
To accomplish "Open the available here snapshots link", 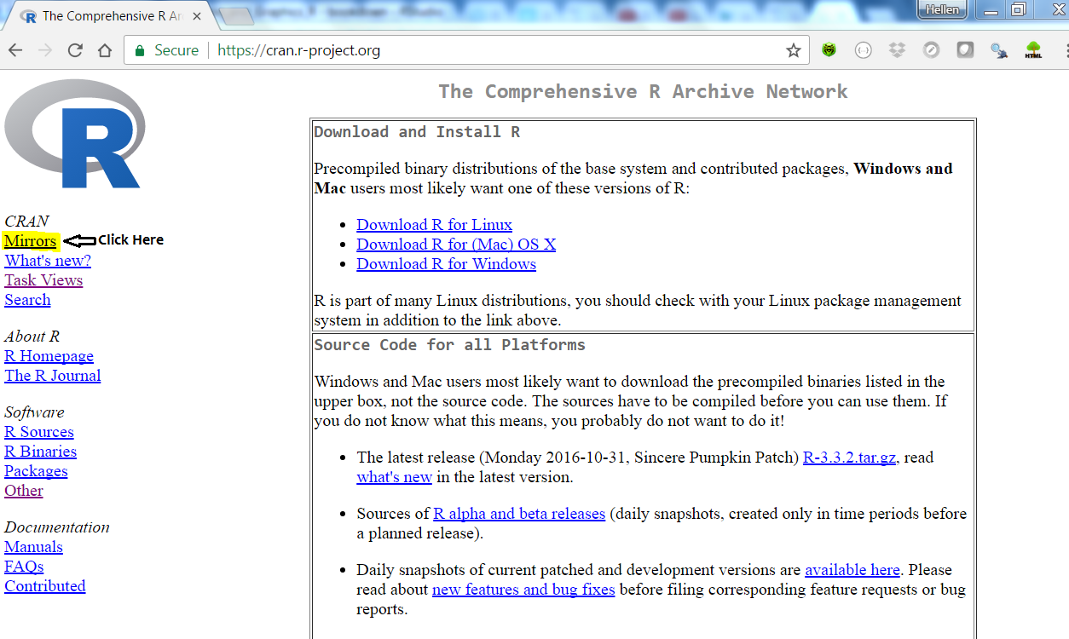I will point(852,570).
